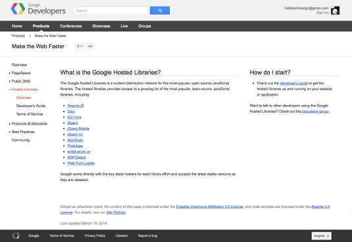Open Creative Commons Attribution 3.0 License link
This screenshot has width=352, height=242.
[x=209, y=207]
